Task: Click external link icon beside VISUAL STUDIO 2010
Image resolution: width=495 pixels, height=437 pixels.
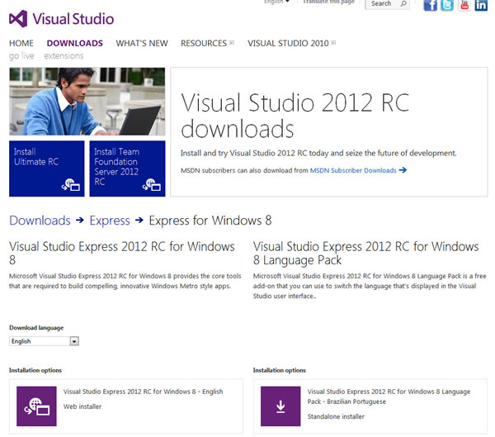Action: coord(333,43)
